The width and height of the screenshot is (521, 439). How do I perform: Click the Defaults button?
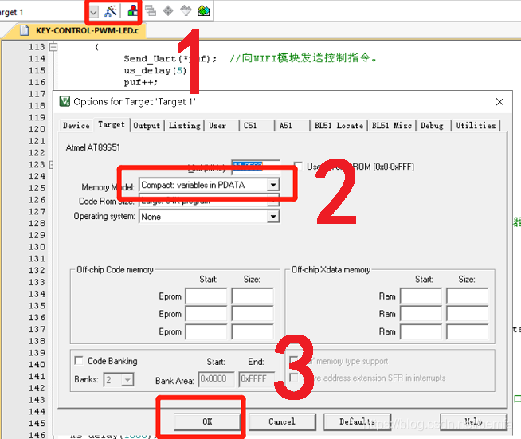357,421
